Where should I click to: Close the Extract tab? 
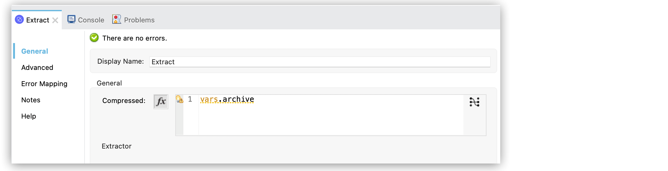(x=55, y=20)
